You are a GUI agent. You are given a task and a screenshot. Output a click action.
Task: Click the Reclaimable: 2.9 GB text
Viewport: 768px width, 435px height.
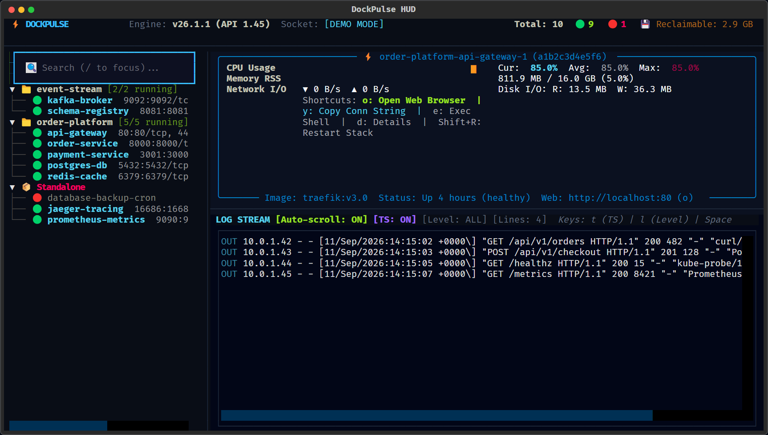click(x=704, y=24)
